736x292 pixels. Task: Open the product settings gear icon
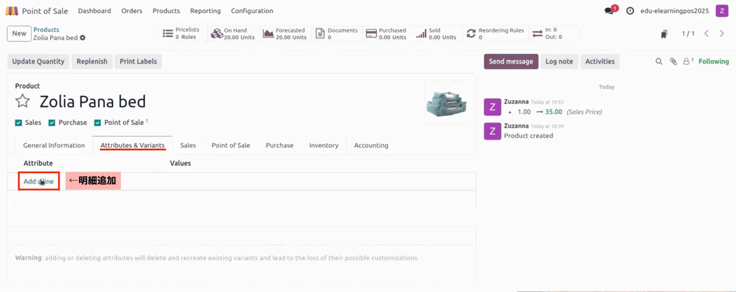83,38
